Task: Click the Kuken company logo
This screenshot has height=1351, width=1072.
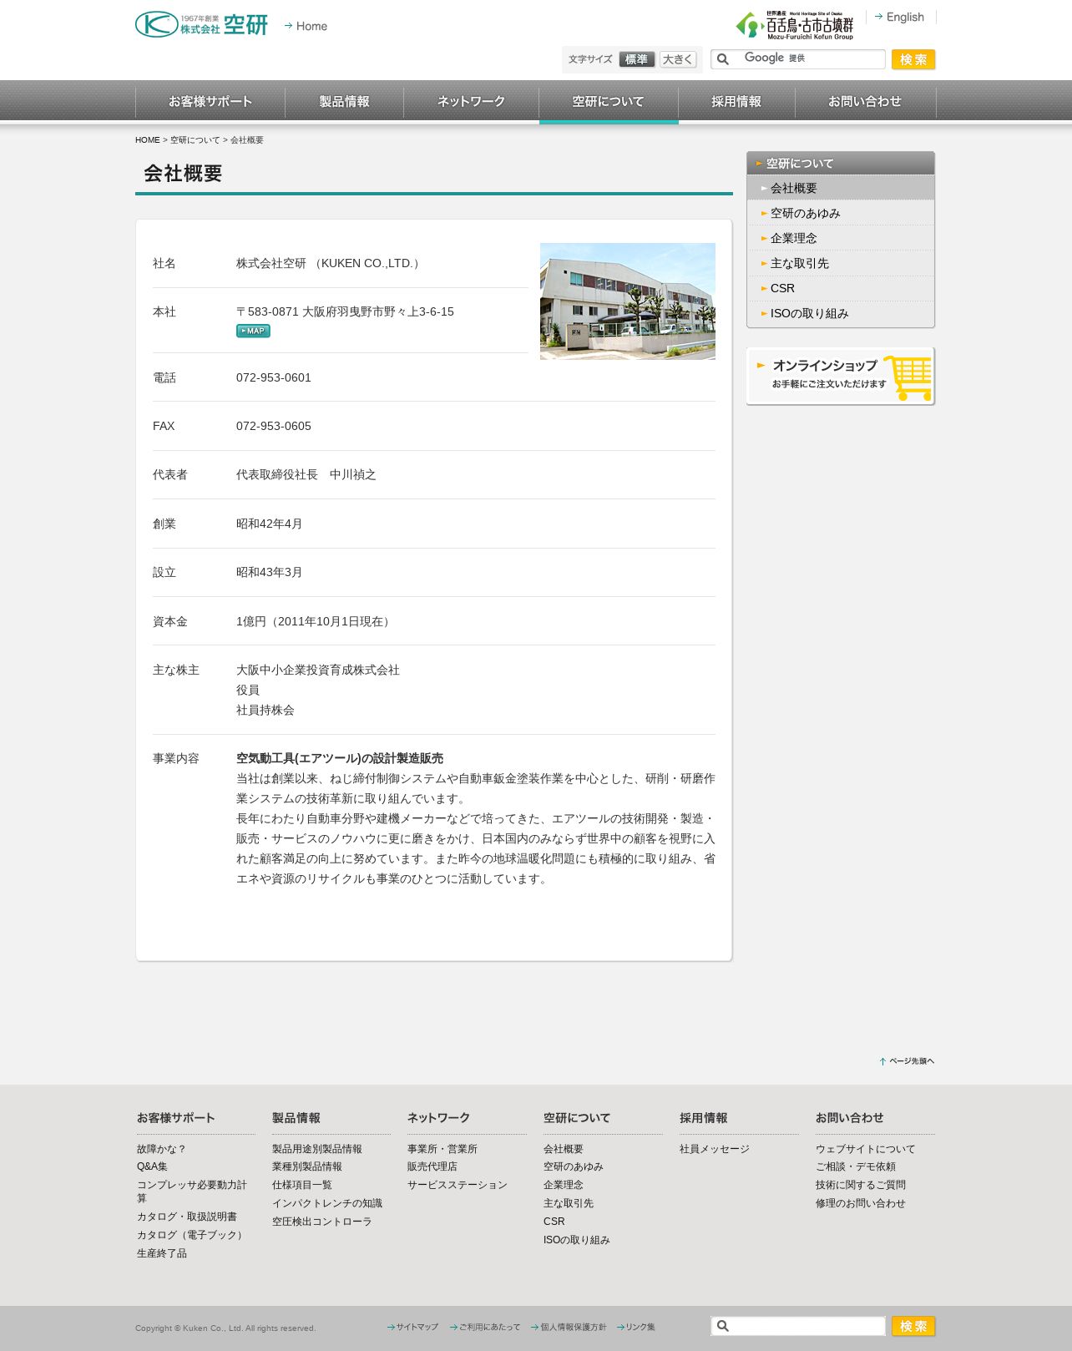Action: coord(201,24)
